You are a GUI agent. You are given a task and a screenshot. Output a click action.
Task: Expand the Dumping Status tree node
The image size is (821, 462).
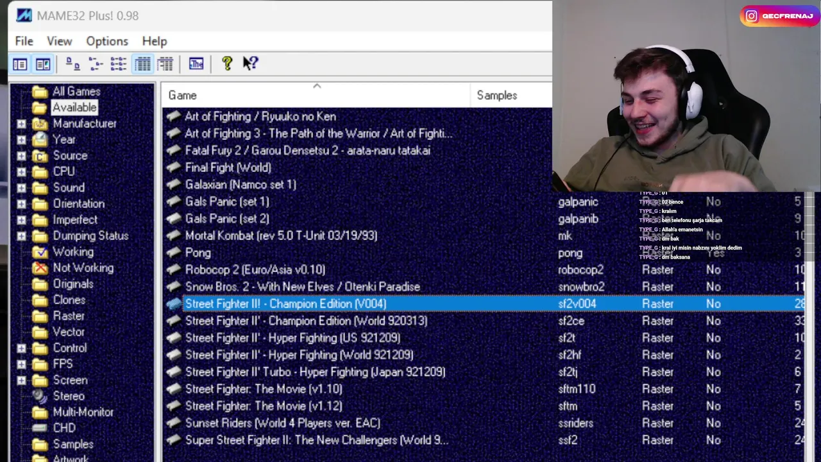(21, 236)
